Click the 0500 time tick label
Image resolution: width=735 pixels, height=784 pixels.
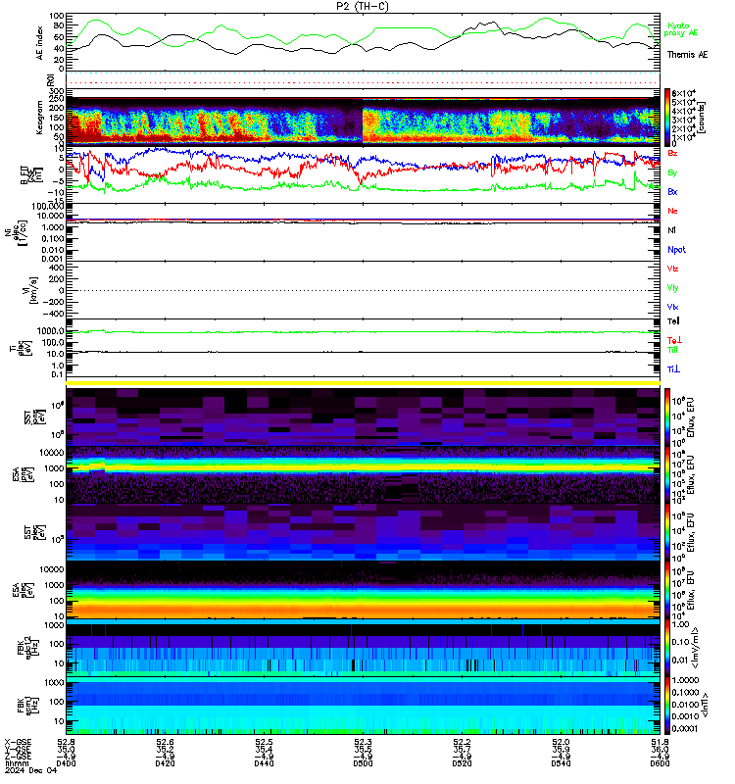click(x=363, y=763)
